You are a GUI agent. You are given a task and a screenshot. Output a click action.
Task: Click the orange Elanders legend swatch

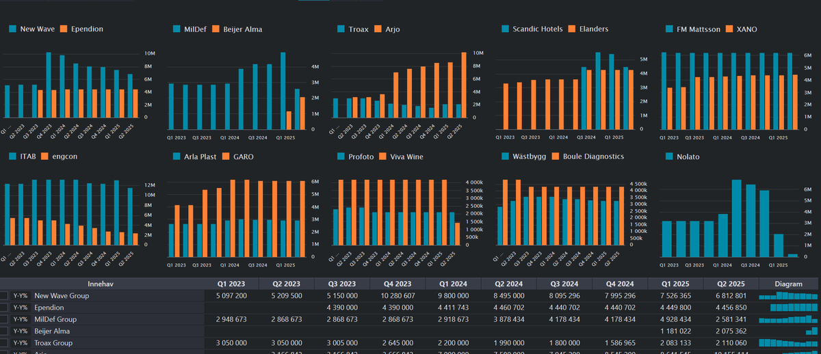click(572, 29)
